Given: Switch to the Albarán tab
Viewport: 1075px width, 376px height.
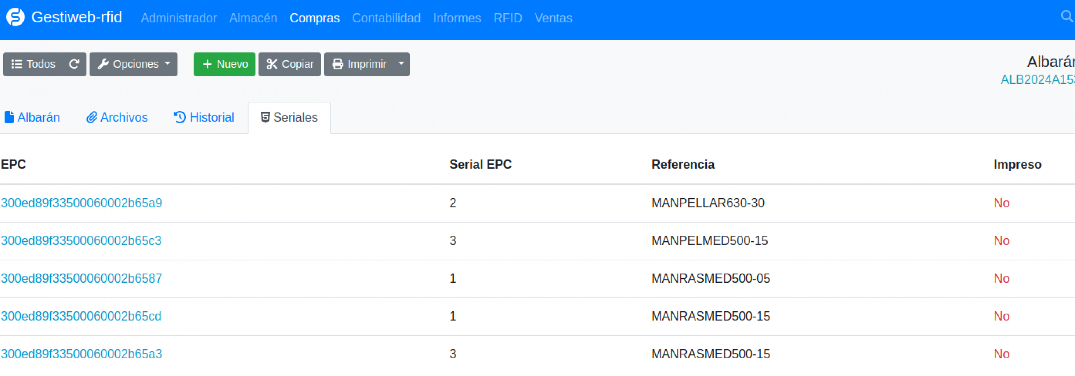Looking at the screenshot, I should 32,118.
